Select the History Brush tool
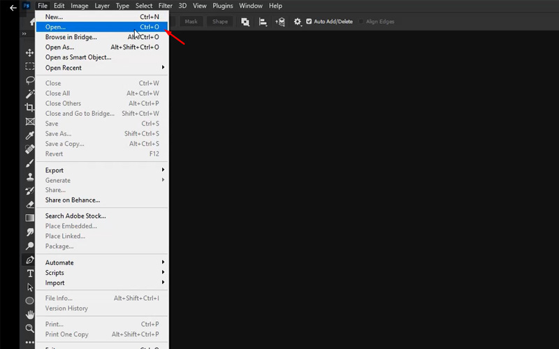The width and height of the screenshot is (559, 349). [29, 191]
